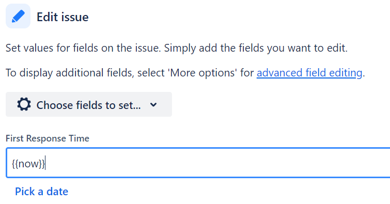The width and height of the screenshot is (390, 204).
Task: Click the gear icon beside Choose fields
Action: [x=24, y=104]
